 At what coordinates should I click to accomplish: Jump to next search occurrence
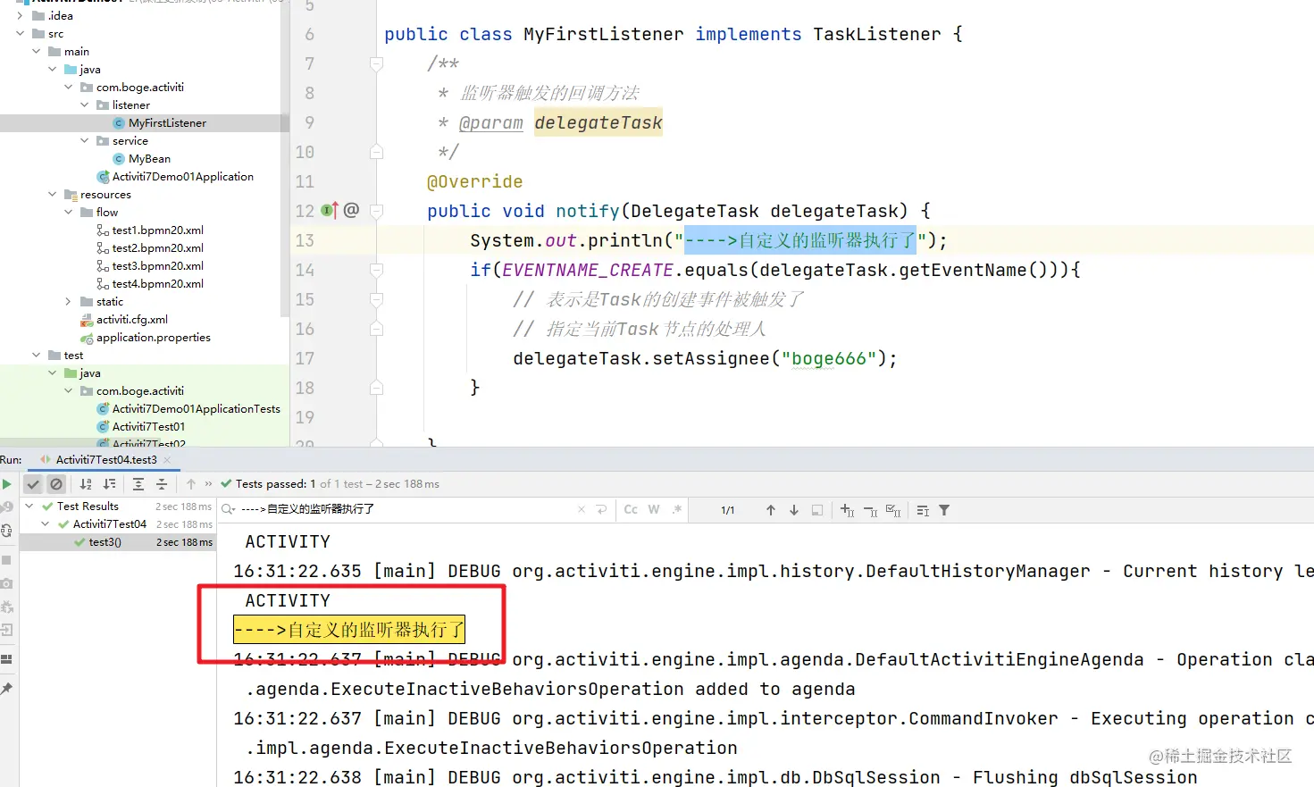(x=794, y=510)
